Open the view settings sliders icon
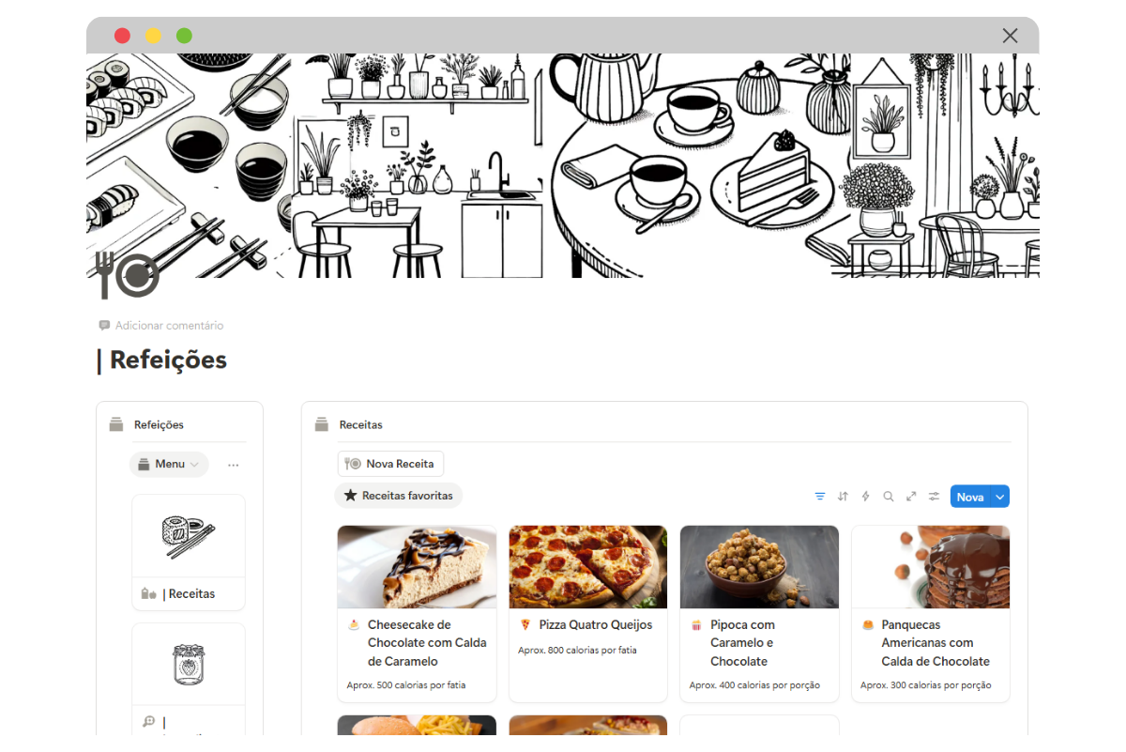The width and height of the screenshot is (1126, 752). pos(934,497)
